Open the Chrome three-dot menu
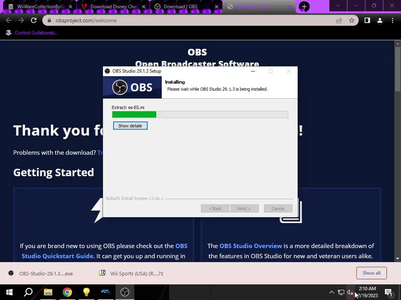 pyautogui.click(x=392, y=20)
